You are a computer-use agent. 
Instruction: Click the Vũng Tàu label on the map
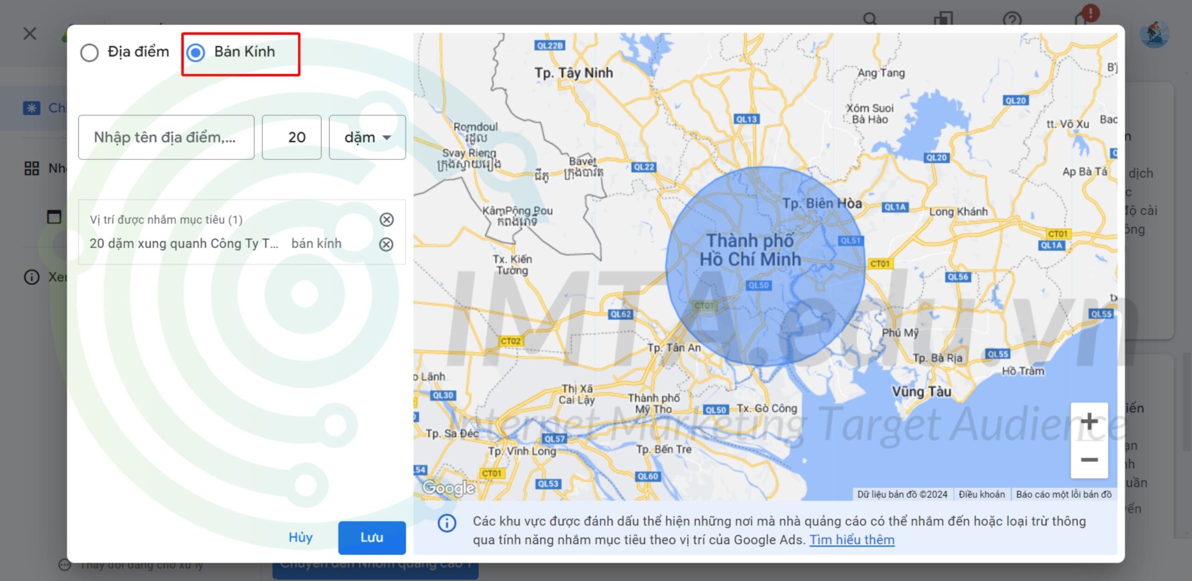[921, 392]
